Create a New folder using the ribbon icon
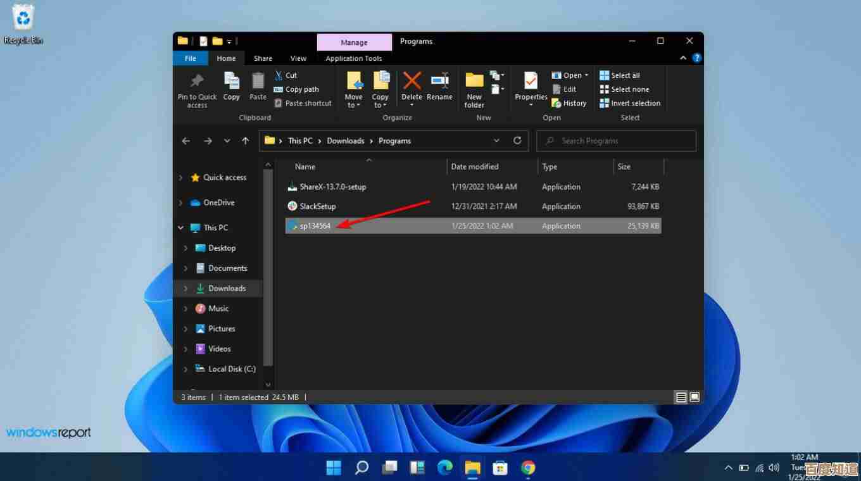The image size is (861, 481). pyautogui.click(x=474, y=87)
